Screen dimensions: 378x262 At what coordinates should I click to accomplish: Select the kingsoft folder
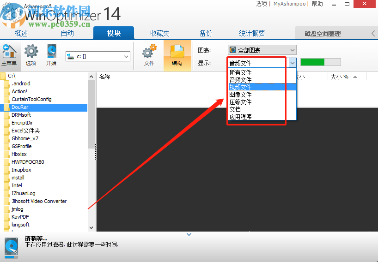pyautogui.click(x=20, y=225)
